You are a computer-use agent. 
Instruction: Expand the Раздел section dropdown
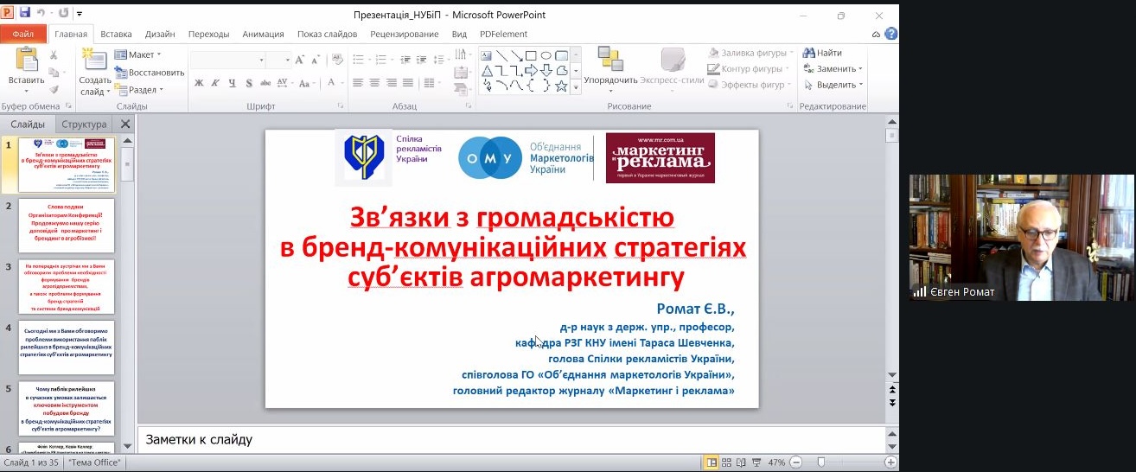pyautogui.click(x=140, y=90)
